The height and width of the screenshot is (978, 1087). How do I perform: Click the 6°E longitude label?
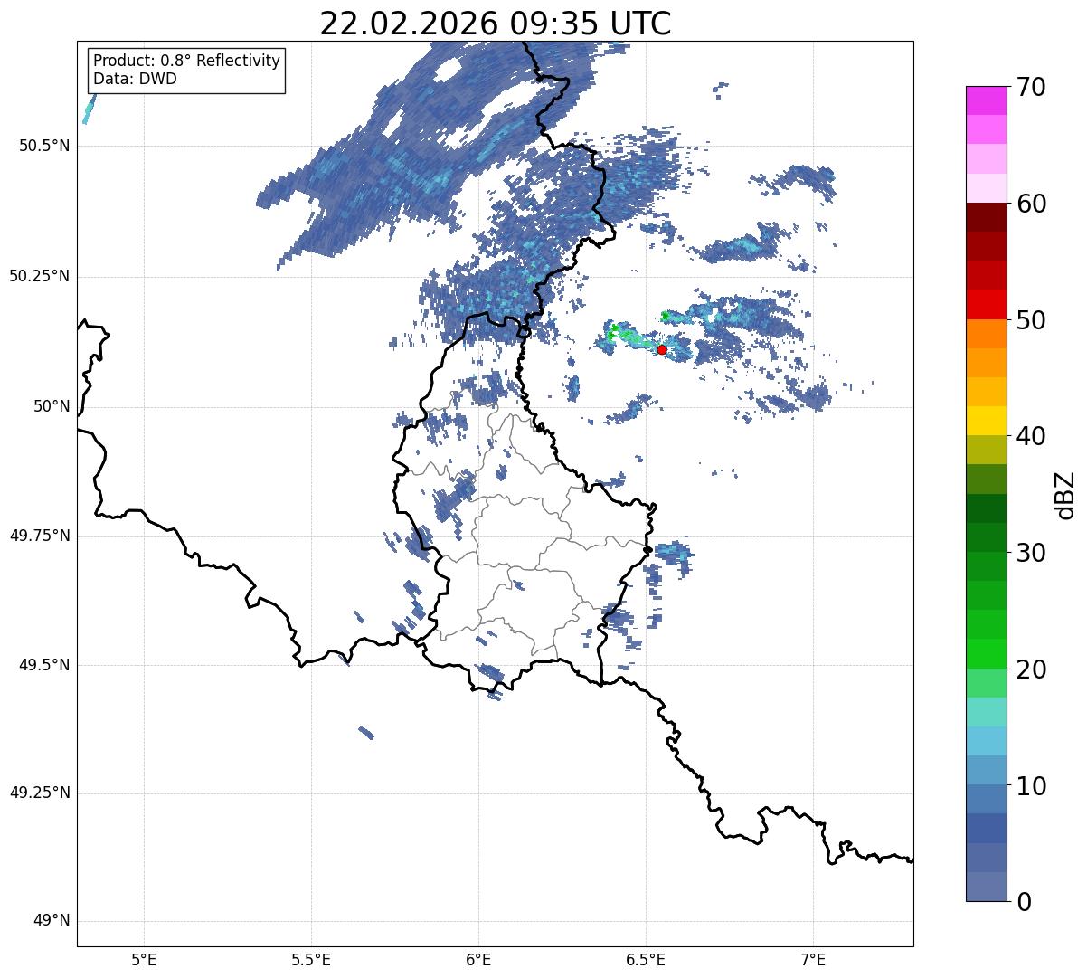click(478, 959)
